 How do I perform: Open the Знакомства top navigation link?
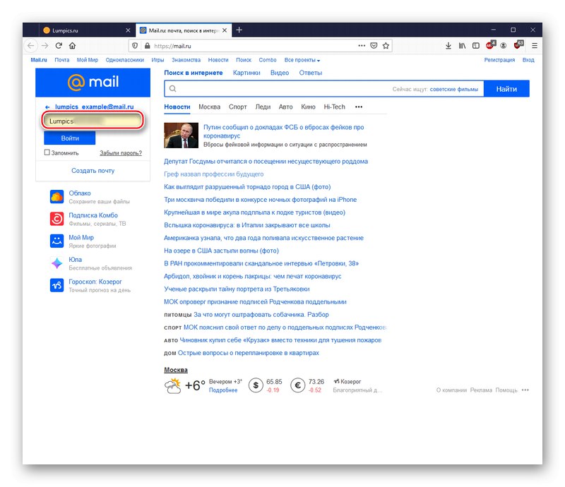pos(186,60)
